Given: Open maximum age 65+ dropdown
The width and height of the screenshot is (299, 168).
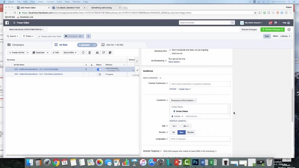Looking at the screenshot, I should (x=186, y=126).
